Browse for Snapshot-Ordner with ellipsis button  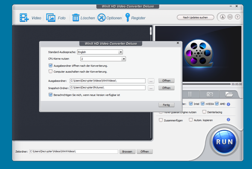tap(151, 88)
